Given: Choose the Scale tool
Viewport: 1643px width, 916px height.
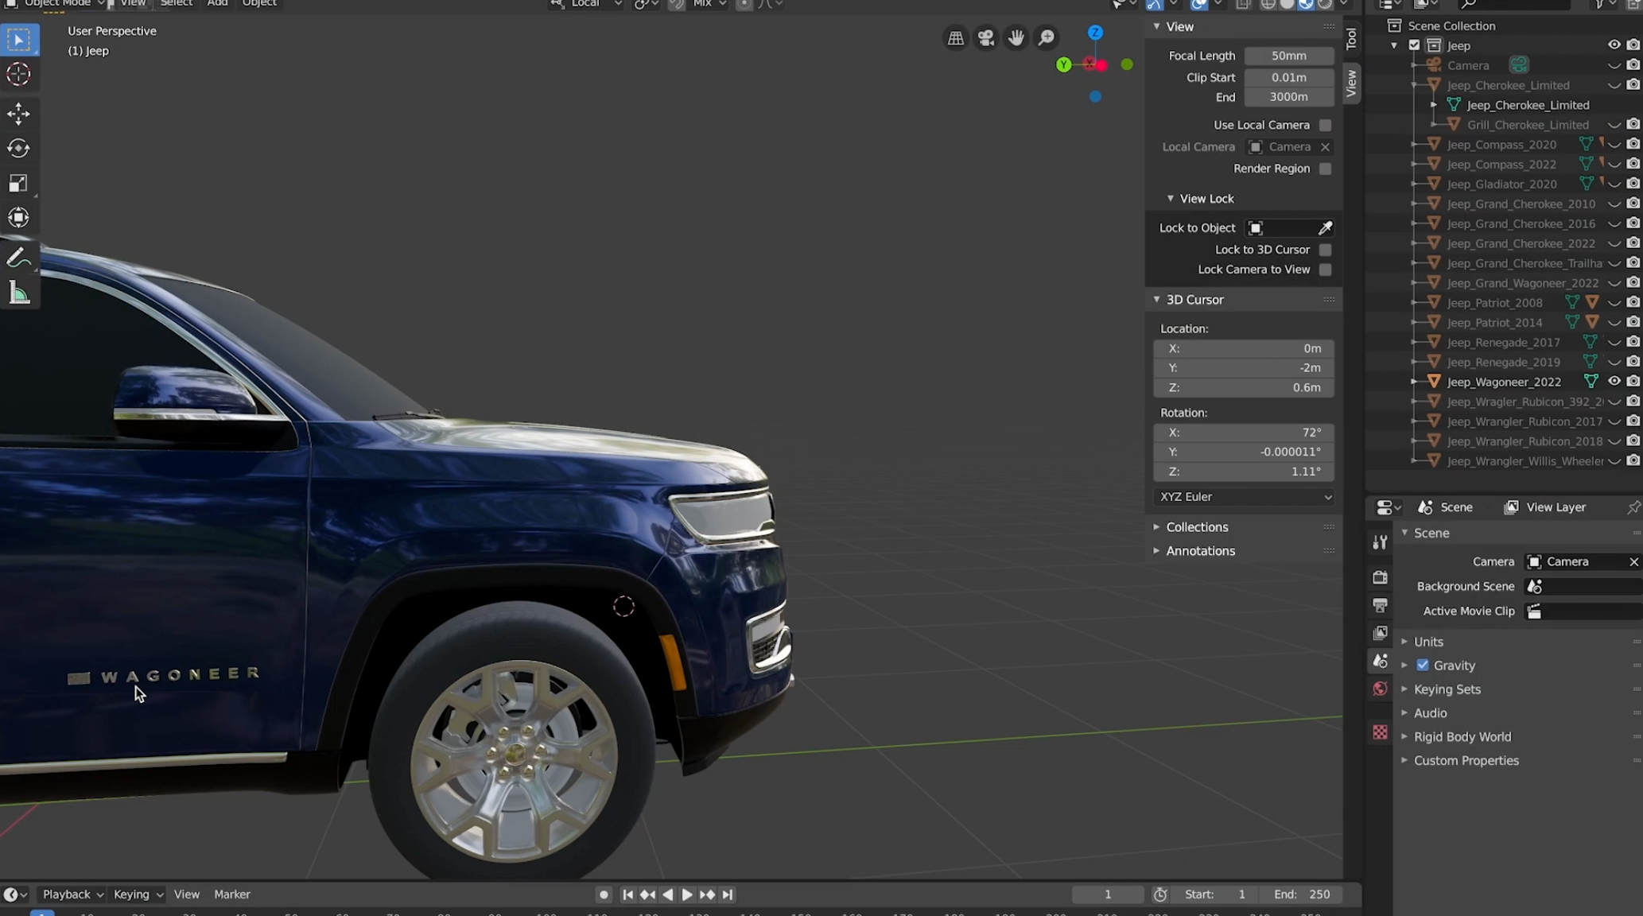Looking at the screenshot, I should pyautogui.click(x=19, y=184).
